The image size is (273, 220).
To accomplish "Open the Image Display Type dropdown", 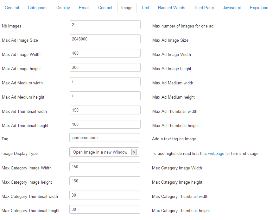I will pyautogui.click(x=104, y=152).
